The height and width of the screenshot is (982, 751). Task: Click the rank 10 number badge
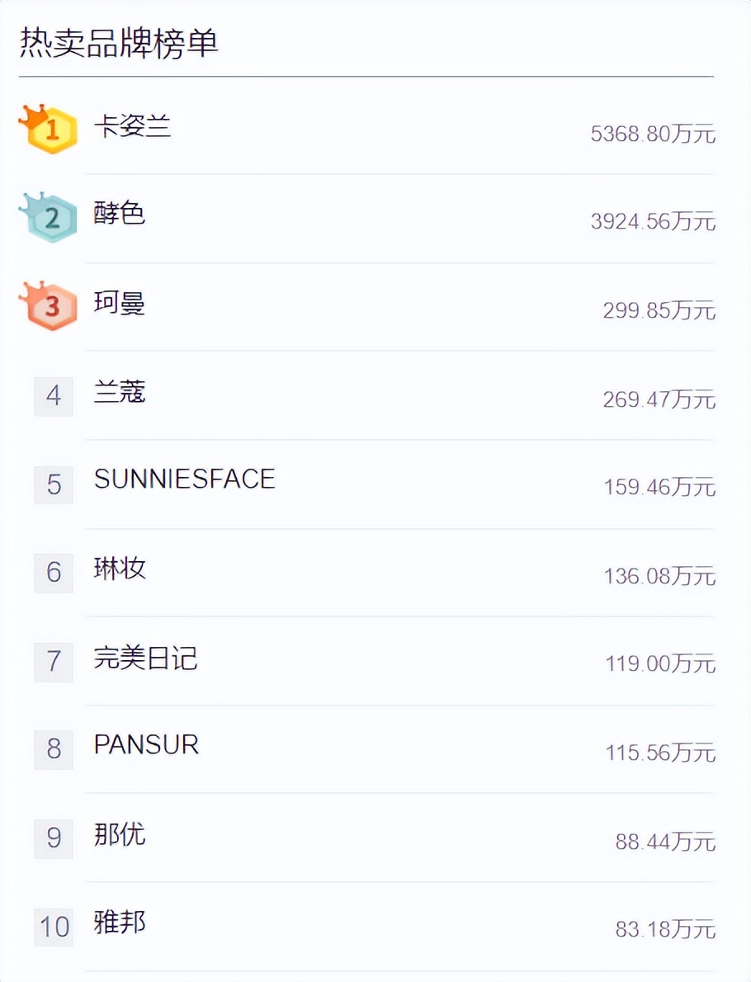click(53, 928)
